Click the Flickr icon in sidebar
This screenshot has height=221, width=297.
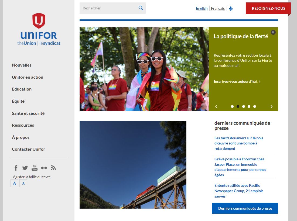pyautogui.click(x=44, y=168)
